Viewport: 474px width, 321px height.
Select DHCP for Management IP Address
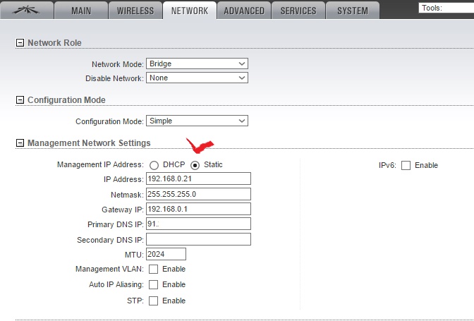point(154,165)
